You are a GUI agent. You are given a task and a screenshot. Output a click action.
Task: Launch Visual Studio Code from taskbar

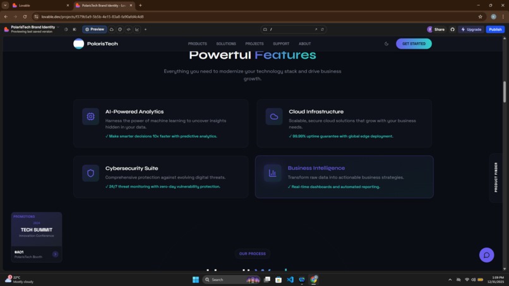point(290,280)
